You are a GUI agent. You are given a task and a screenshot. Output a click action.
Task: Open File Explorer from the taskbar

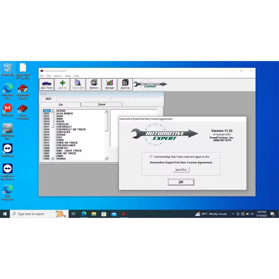click(94, 214)
